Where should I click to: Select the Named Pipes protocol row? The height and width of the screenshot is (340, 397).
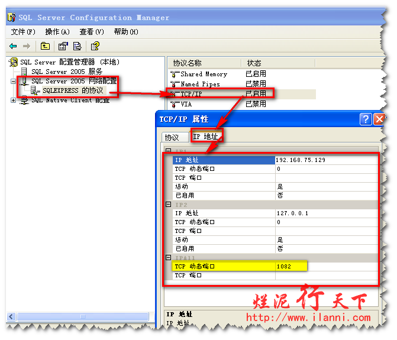243,84
